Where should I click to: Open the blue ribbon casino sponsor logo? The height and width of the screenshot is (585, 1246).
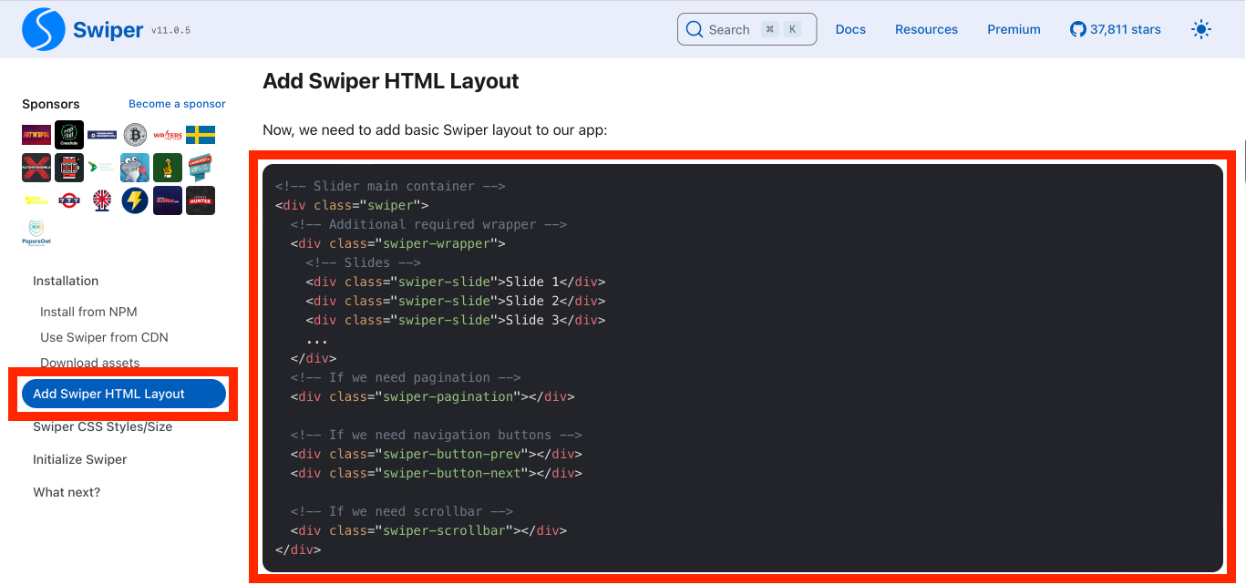pos(201,168)
